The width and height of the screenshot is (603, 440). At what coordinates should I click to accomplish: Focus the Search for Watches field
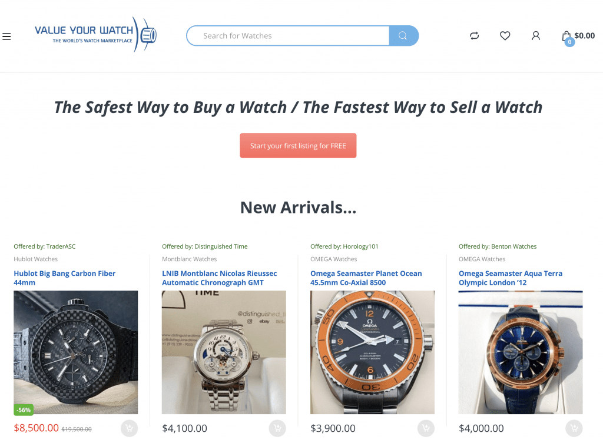[x=288, y=36]
